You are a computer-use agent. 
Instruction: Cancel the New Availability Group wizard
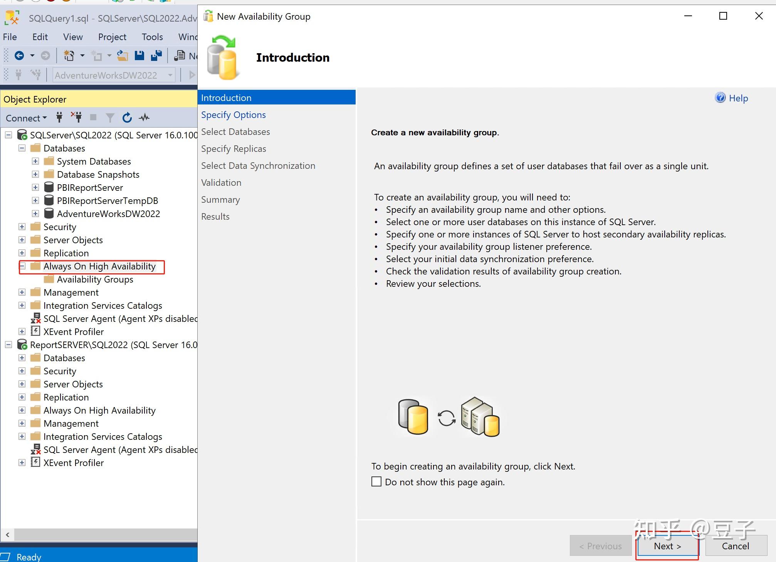pyautogui.click(x=735, y=546)
